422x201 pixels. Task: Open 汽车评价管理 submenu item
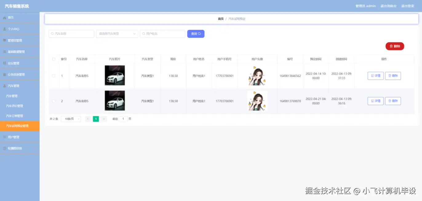pyautogui.click(x=20, y=106)
